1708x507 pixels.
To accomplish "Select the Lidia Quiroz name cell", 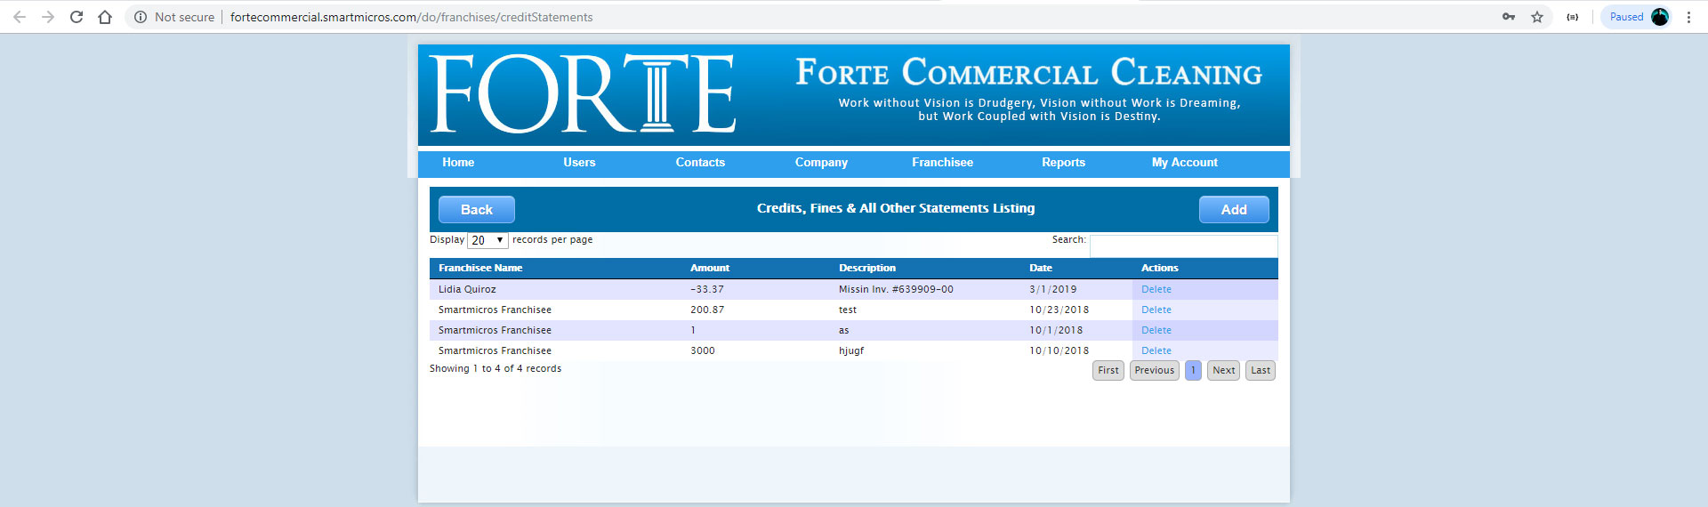I will point(467,289).
